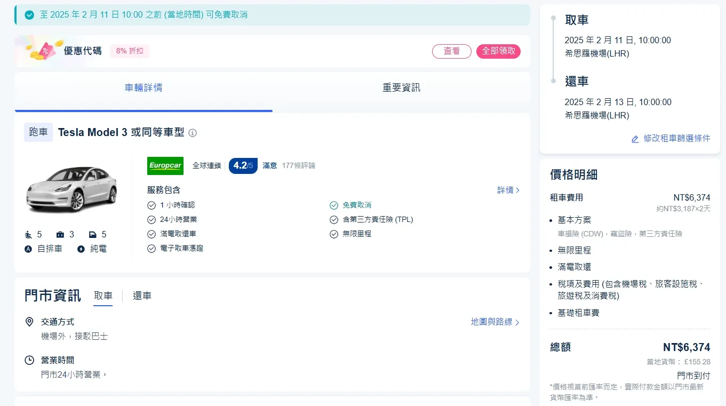
Task: Switch to 重要資訊 tab
Action: (401, 88)
